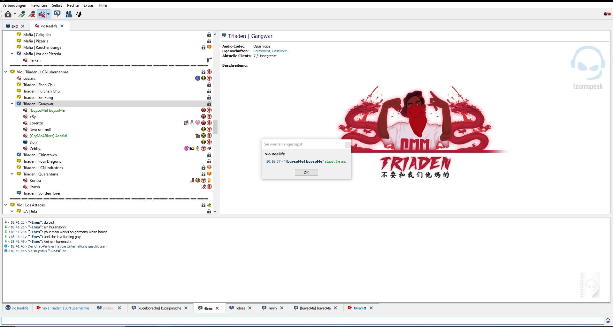
Task: Click the red Triaden badge on cRy- row
Action: coord(209,116)
